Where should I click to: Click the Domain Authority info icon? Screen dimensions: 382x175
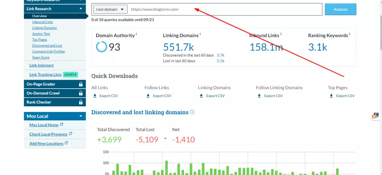[x=136, y=34]
